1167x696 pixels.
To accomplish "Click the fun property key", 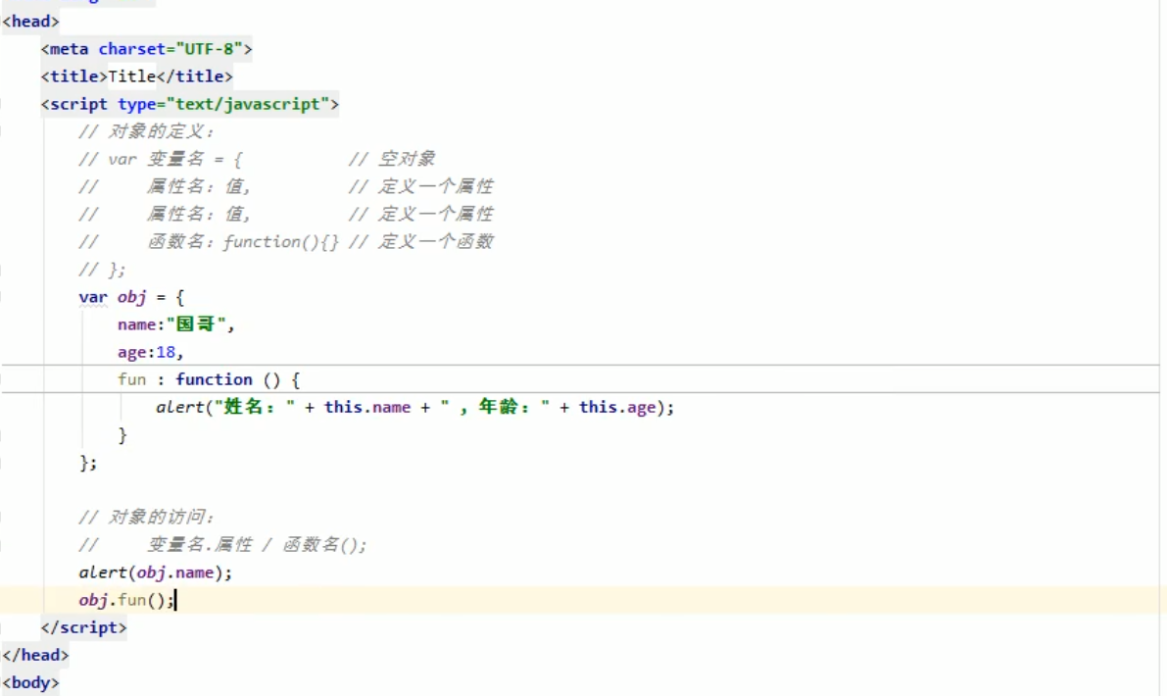I will coord(131,379).
